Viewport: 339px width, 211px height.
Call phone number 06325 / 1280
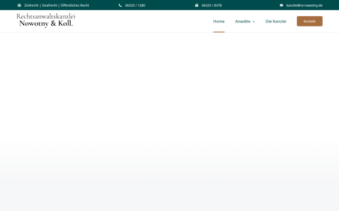pos(135,6)
